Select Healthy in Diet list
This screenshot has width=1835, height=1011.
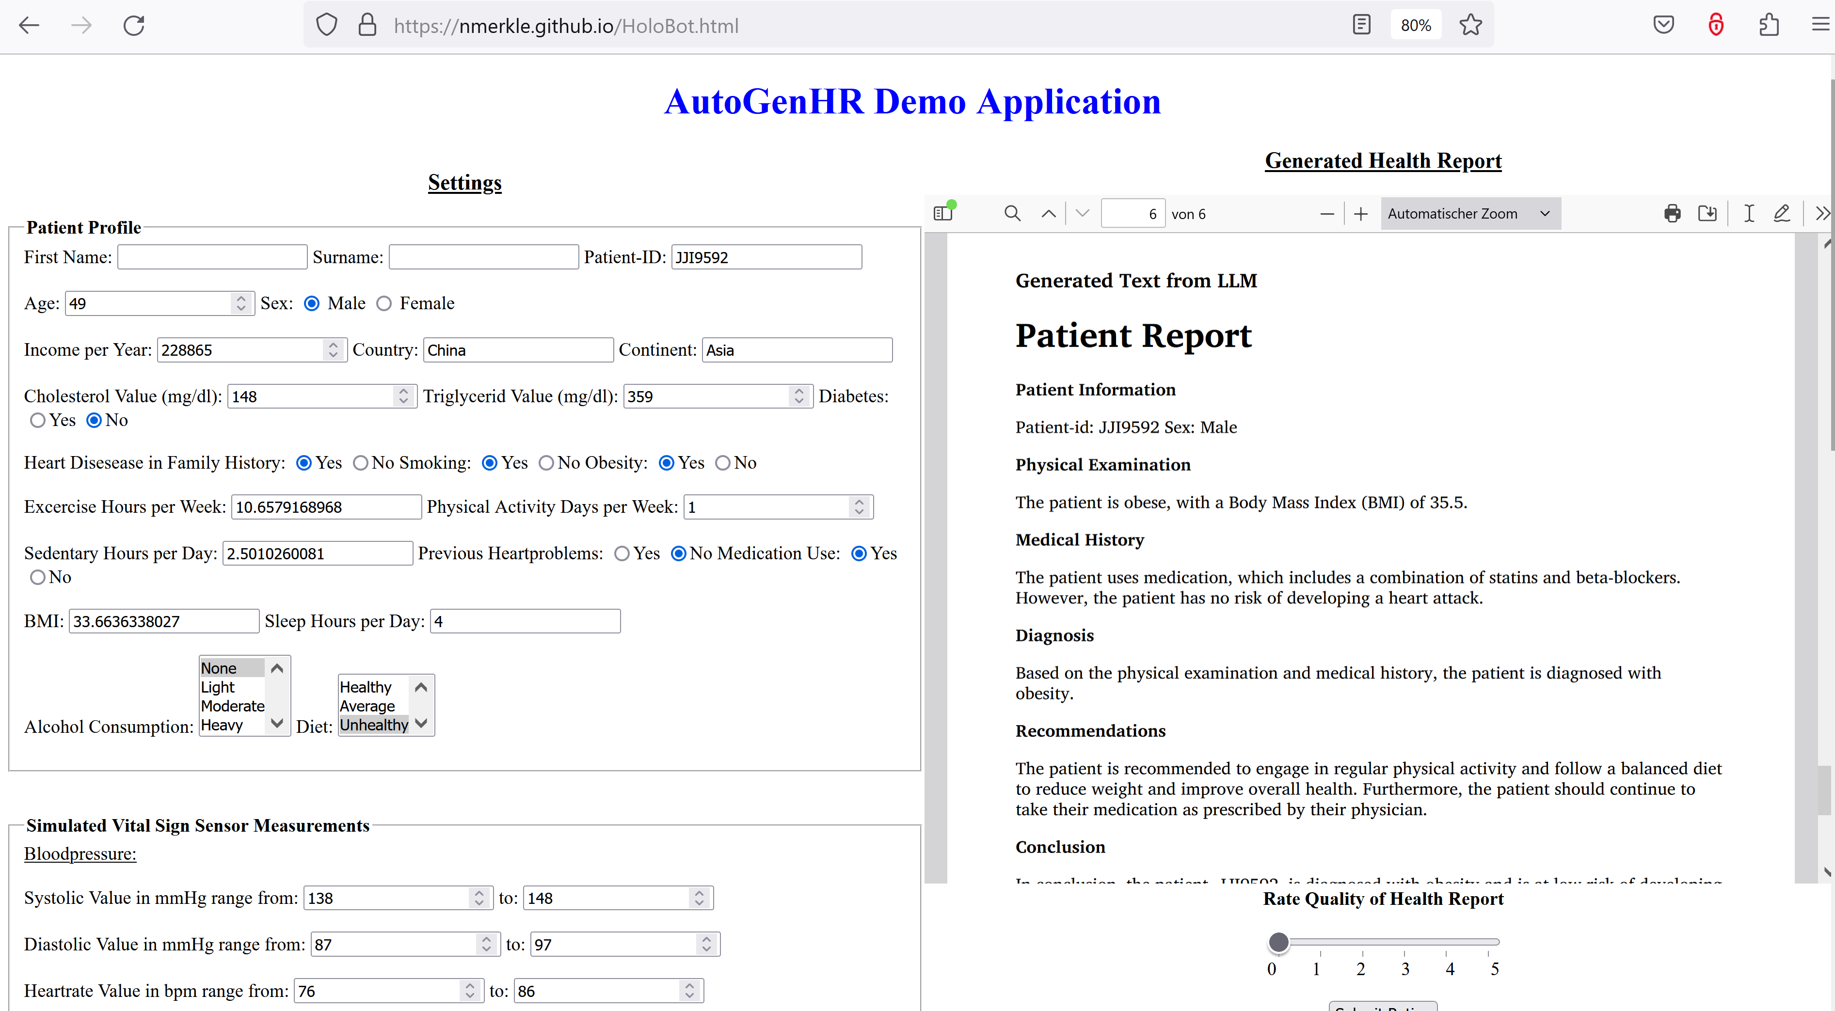click(x=366, y=687)
